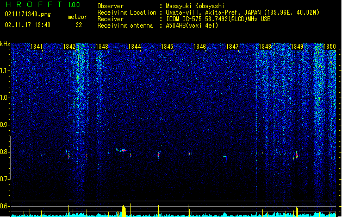Click the kHz axis unit label
Viewport: 342px width, 217px height.
coord(5,44)
